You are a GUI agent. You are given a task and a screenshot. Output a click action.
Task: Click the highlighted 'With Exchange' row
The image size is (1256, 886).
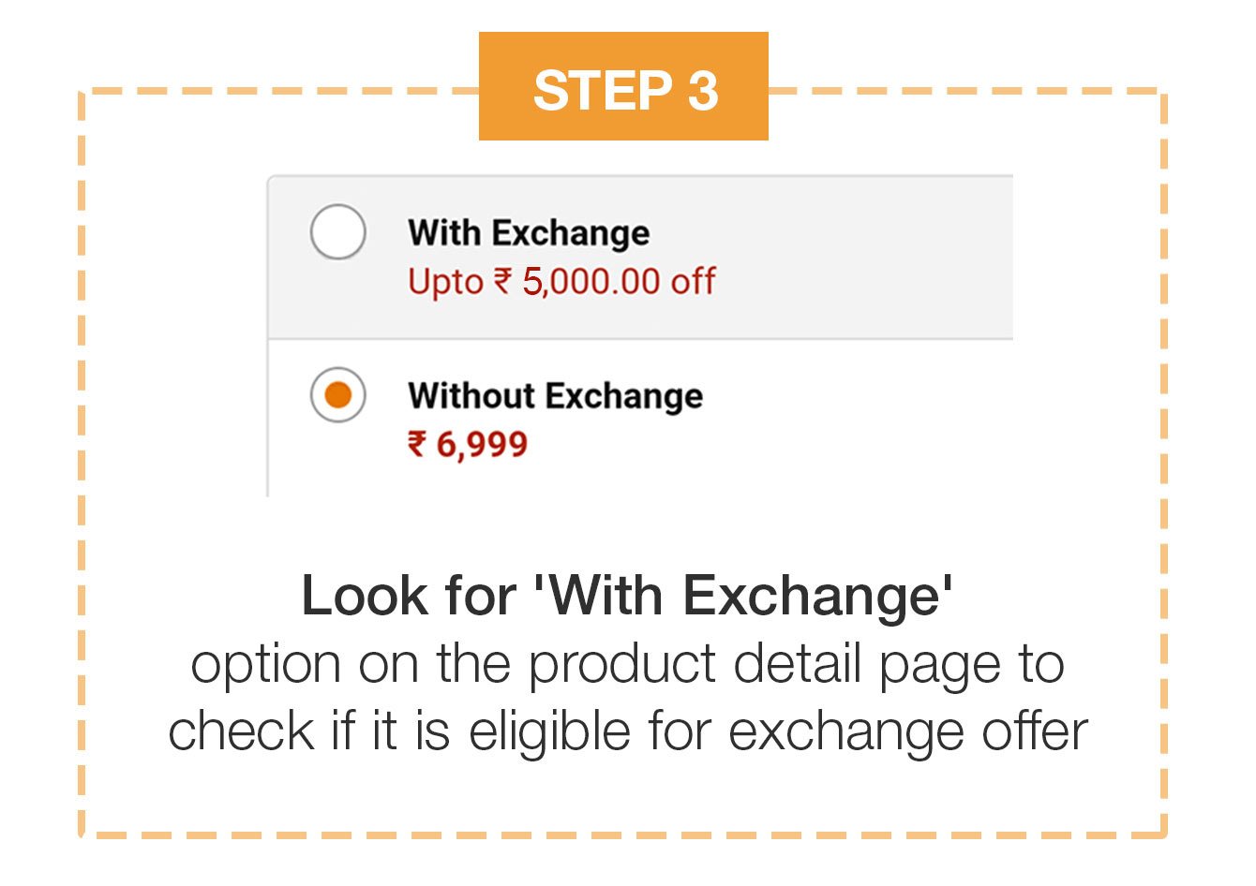[637, 253]
